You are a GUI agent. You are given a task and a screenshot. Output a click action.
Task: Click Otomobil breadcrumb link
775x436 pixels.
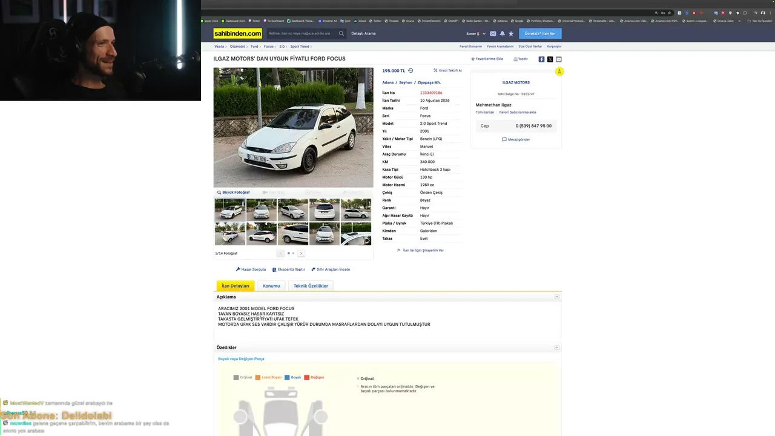237,47
